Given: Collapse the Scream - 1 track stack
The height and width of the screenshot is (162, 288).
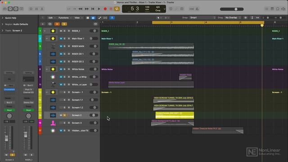Looking at the screenshot, I should pos(47,92).
